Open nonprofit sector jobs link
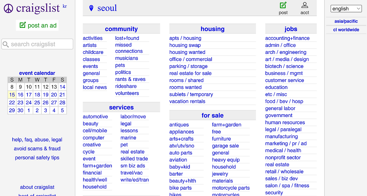This screenshot has width=367, height=196. 283,158
